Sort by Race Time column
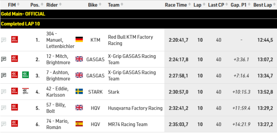The width and height of the screenshot is (277, 133). pyautogui.click(x=178, y=5)
